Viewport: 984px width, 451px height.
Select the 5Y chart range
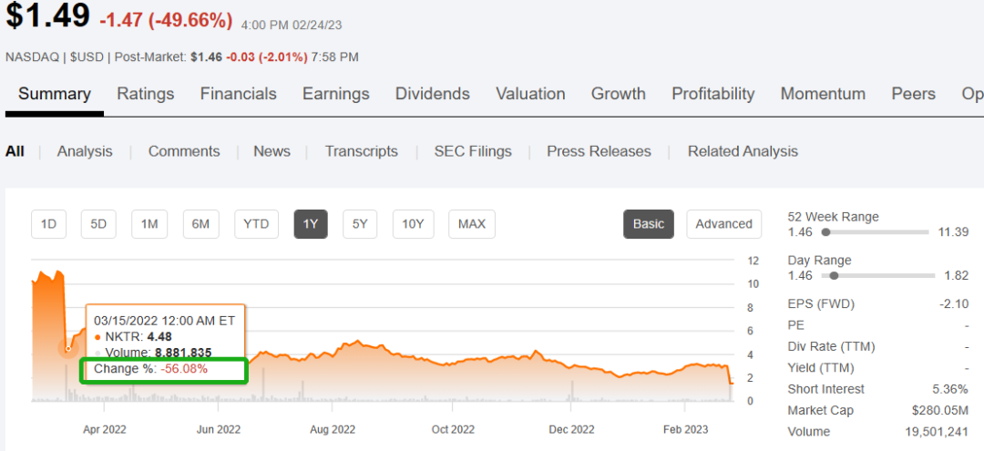tap(360, 224)
